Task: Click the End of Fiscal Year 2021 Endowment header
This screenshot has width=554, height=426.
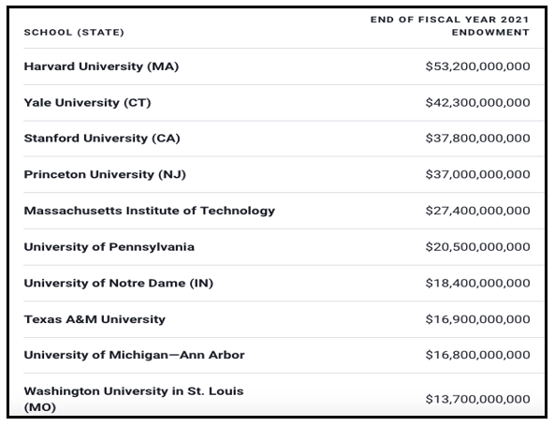Action: click(450, 26)
